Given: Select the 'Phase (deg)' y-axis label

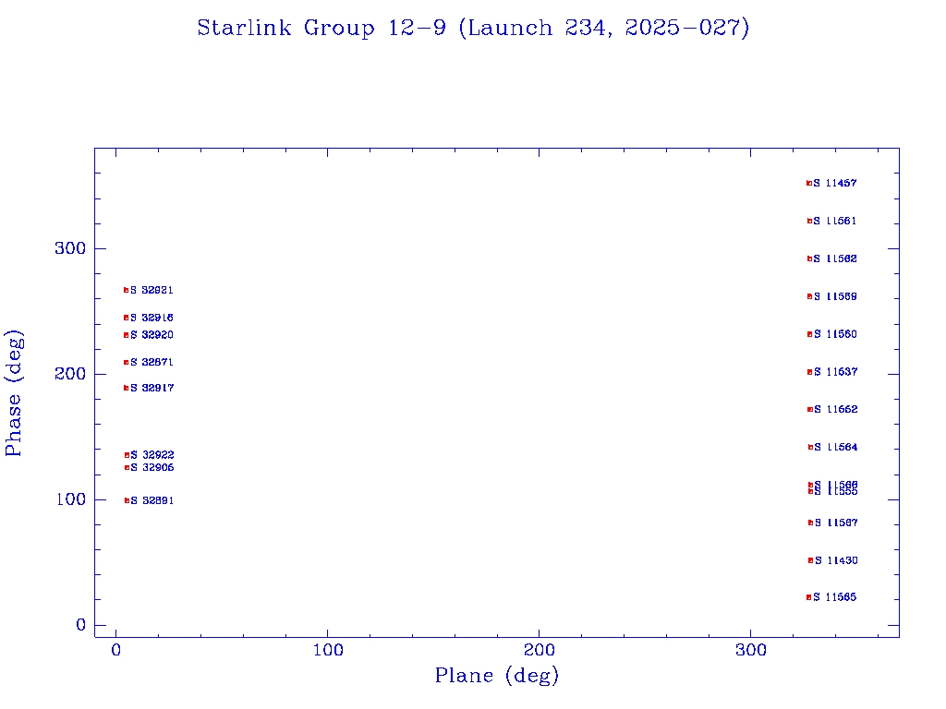Looking at the screenshot, I should pos(13,393).
